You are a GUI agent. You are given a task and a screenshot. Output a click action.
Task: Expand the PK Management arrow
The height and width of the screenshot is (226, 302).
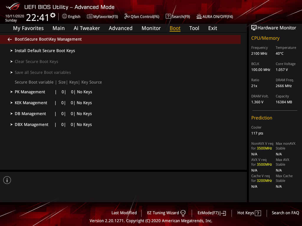click(12, 92)
